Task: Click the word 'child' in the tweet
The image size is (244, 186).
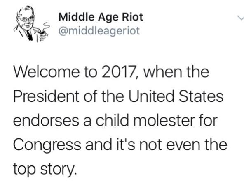Action: [113, 120]
